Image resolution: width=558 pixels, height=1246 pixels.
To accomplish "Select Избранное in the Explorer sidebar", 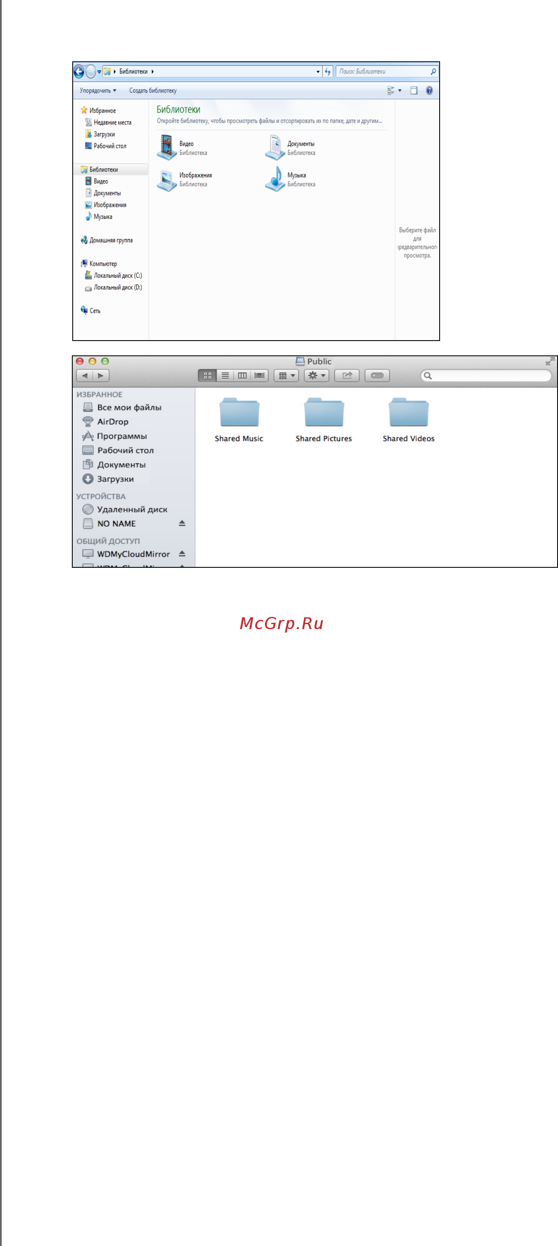I will (98, 110).
